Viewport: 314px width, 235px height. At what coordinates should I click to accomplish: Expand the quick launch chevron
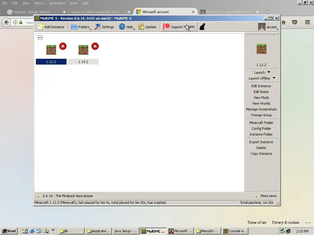pyautogui.click(x=53, y=230)
